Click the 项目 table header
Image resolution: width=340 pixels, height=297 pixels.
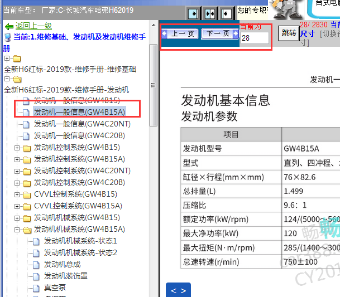[x=231, y=134]
